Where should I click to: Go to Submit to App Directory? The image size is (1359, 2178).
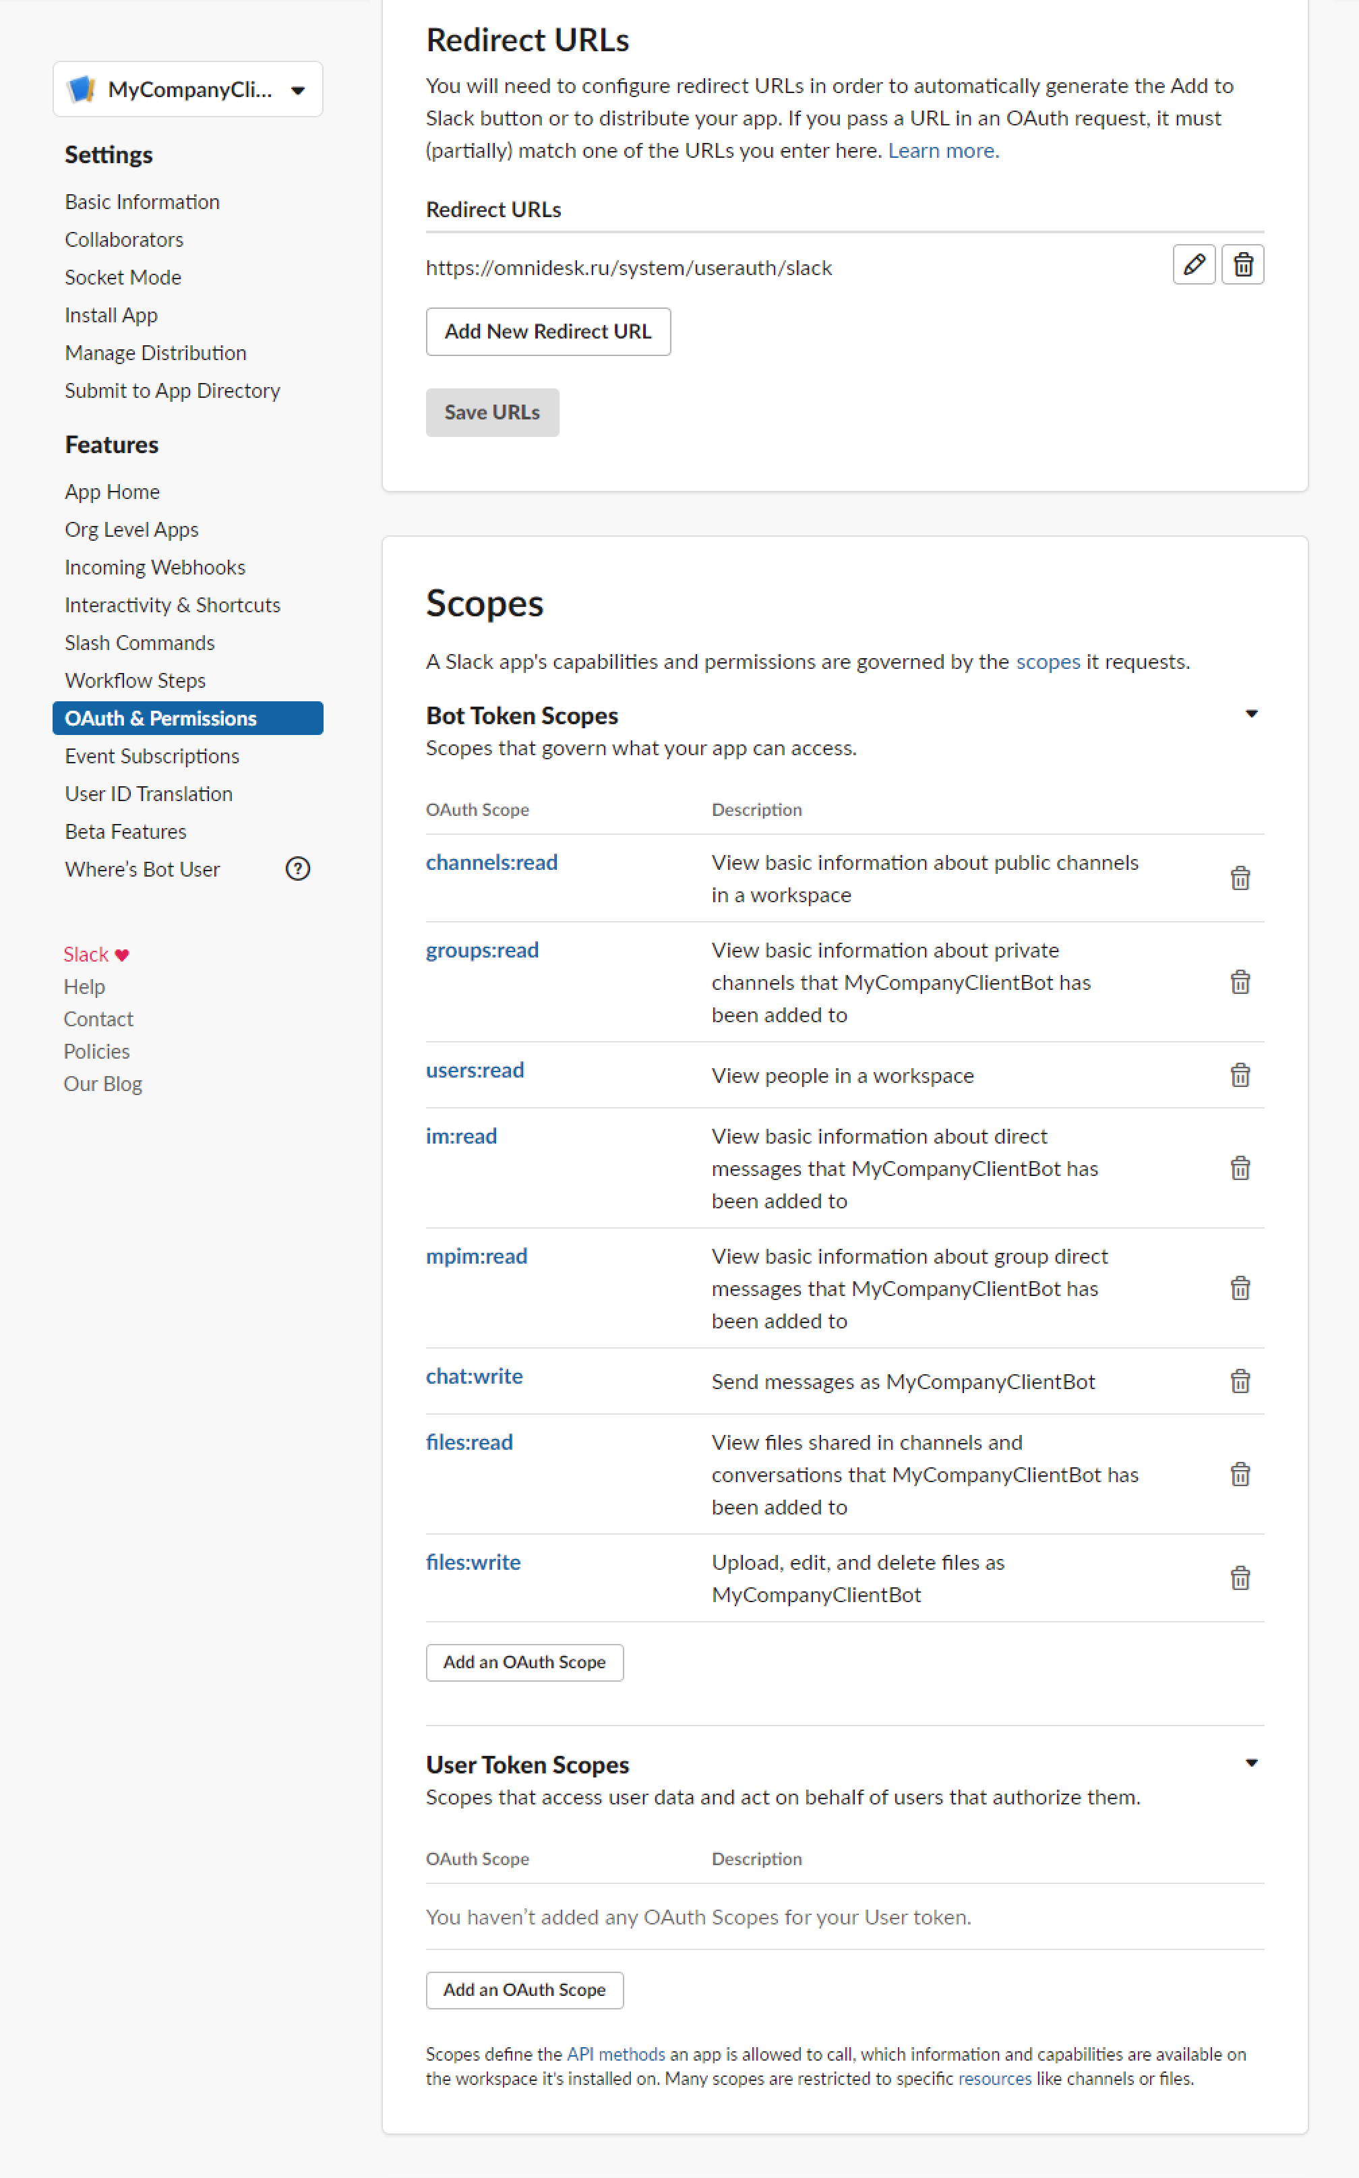(173, 390)
